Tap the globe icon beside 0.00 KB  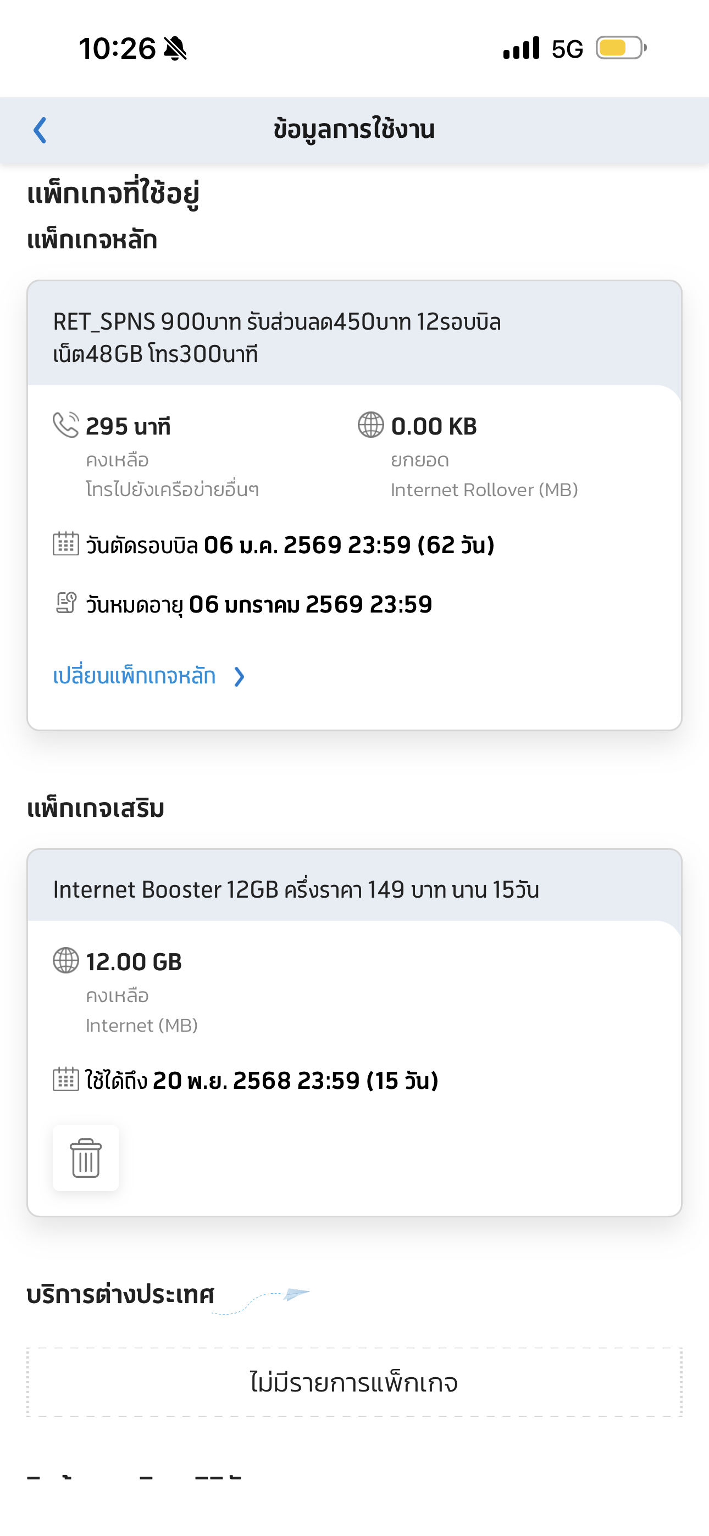click(x=370, y=425)
